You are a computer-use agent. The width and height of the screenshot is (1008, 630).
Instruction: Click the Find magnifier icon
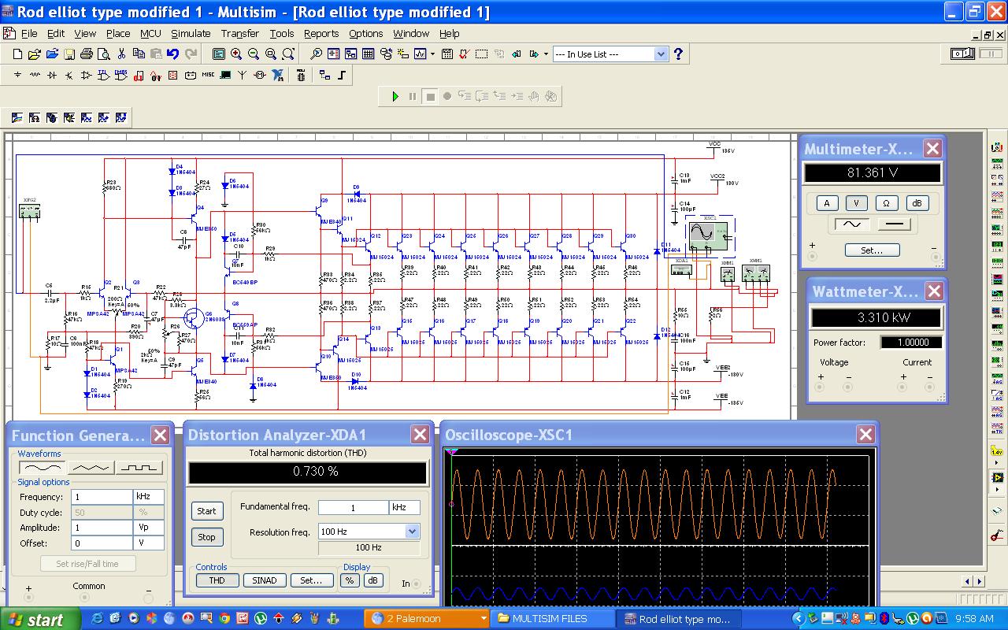click(x=316, y=54)
